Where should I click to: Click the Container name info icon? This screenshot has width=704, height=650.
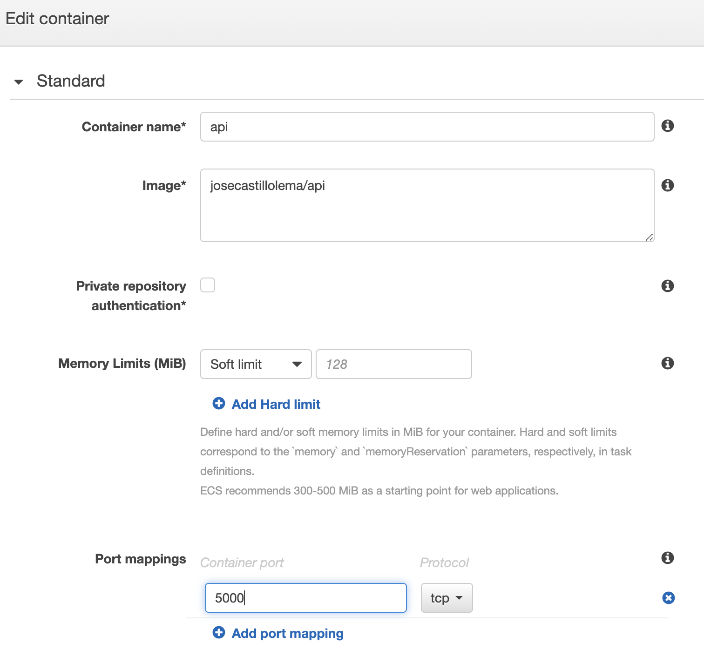point(668,126)
